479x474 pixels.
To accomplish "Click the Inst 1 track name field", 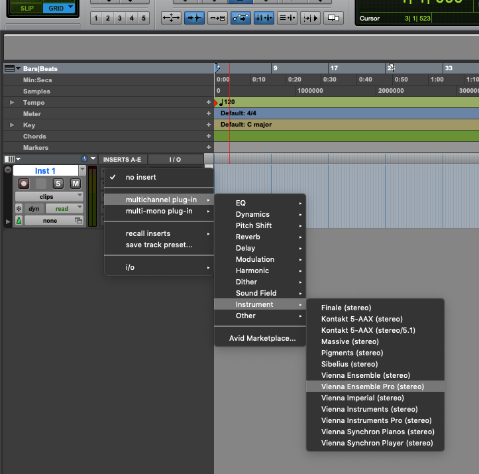I will point(45,170).
